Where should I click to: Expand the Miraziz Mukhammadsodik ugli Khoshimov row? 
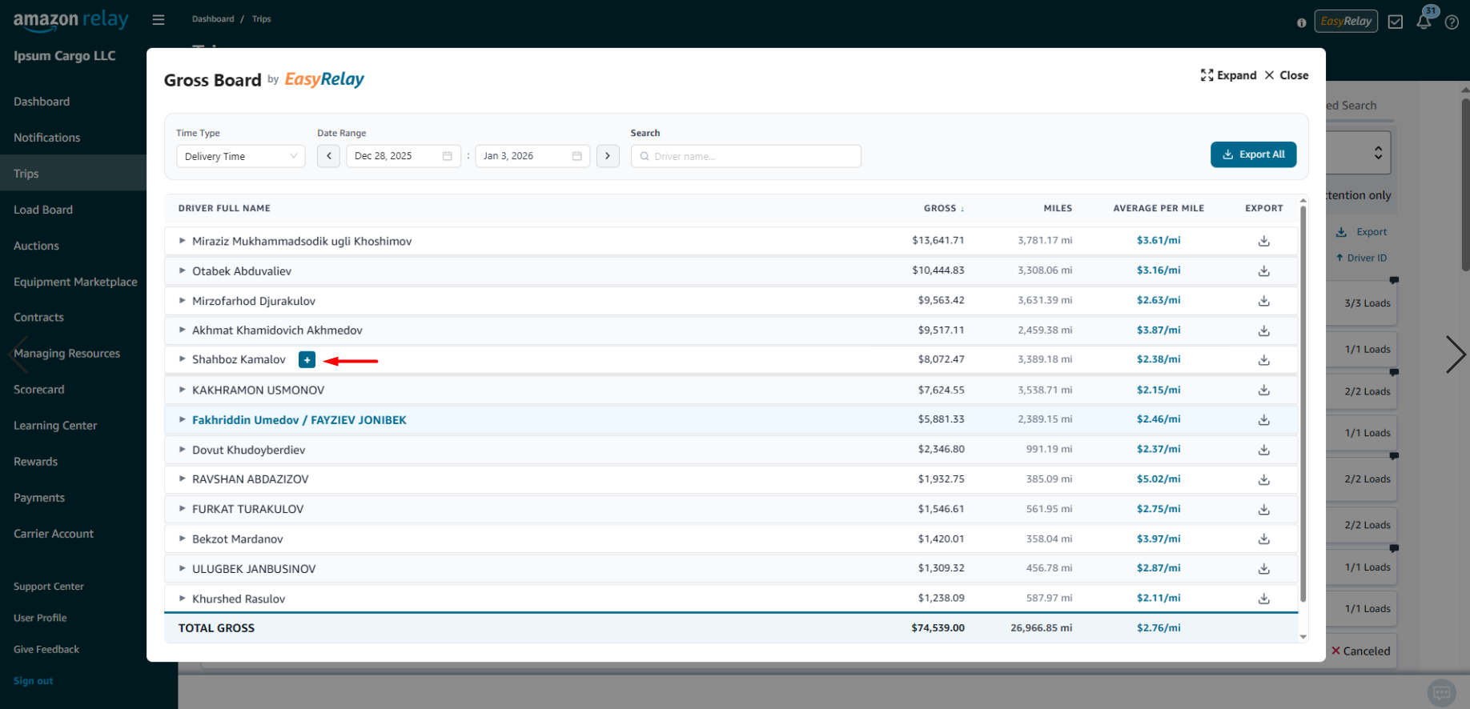(183, 241)
